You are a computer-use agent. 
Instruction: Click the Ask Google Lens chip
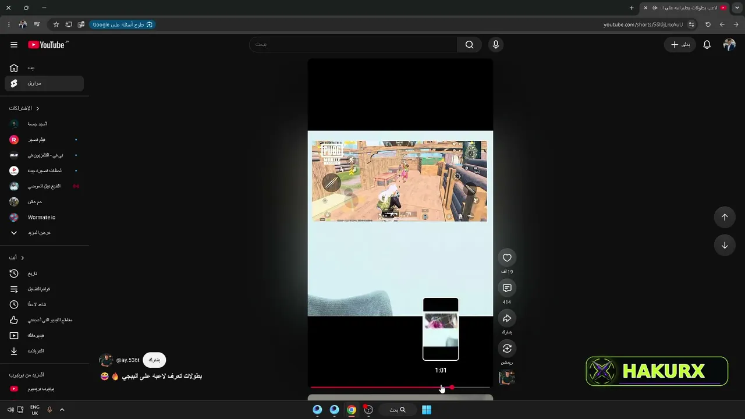click(x=122, y=24)
